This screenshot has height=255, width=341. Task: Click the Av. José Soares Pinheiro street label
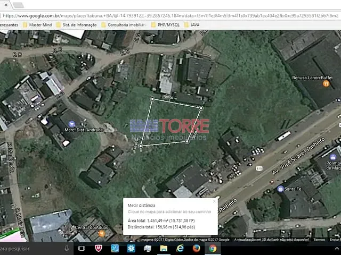298,156
